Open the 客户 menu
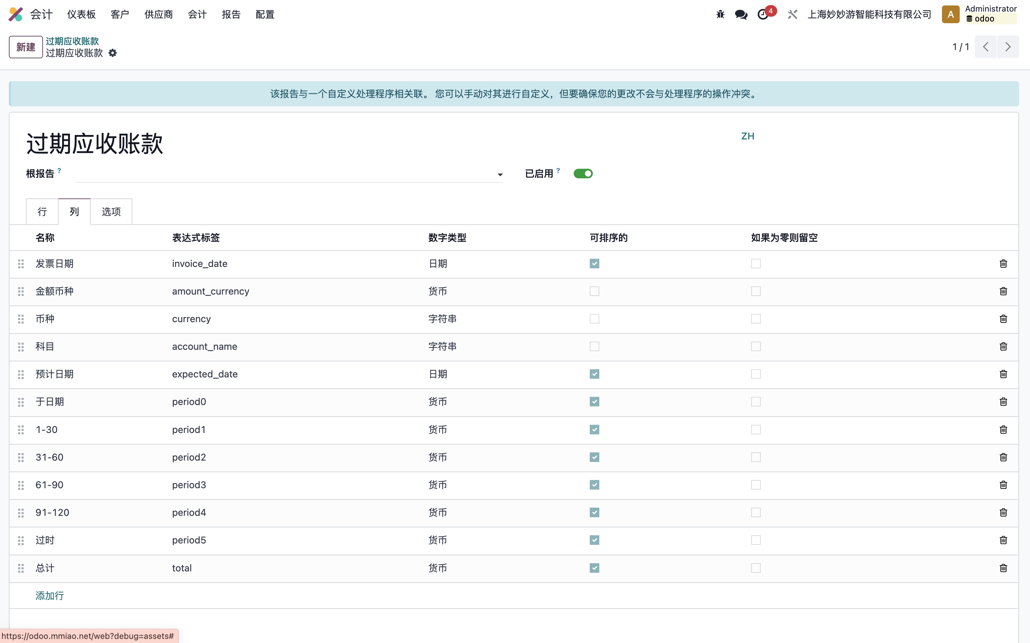1030x643 pixels. [119, 14]
